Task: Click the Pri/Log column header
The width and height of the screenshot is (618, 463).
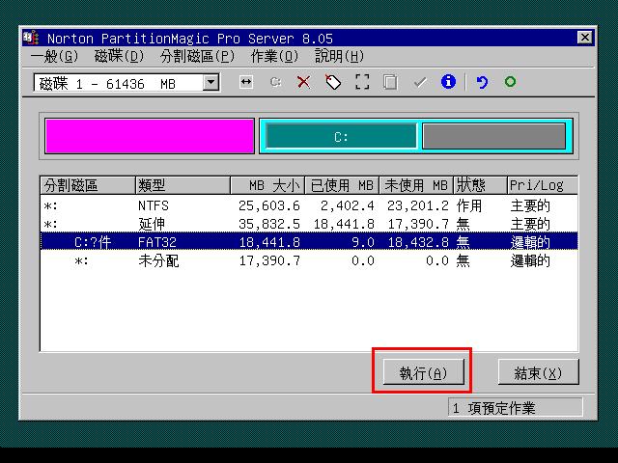Action: 543,185
